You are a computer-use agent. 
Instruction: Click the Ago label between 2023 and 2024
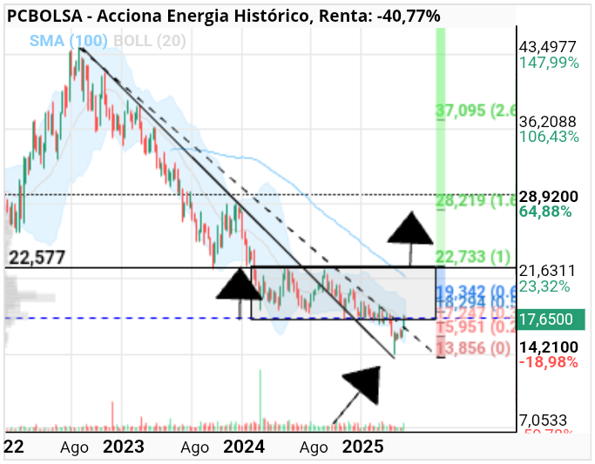194,448
